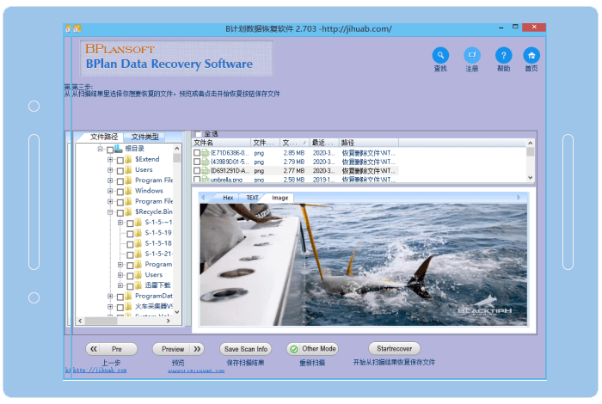Click the folder tree vertical scrollbar
This screenshot has width=602, height=404.
coord(177,232)
